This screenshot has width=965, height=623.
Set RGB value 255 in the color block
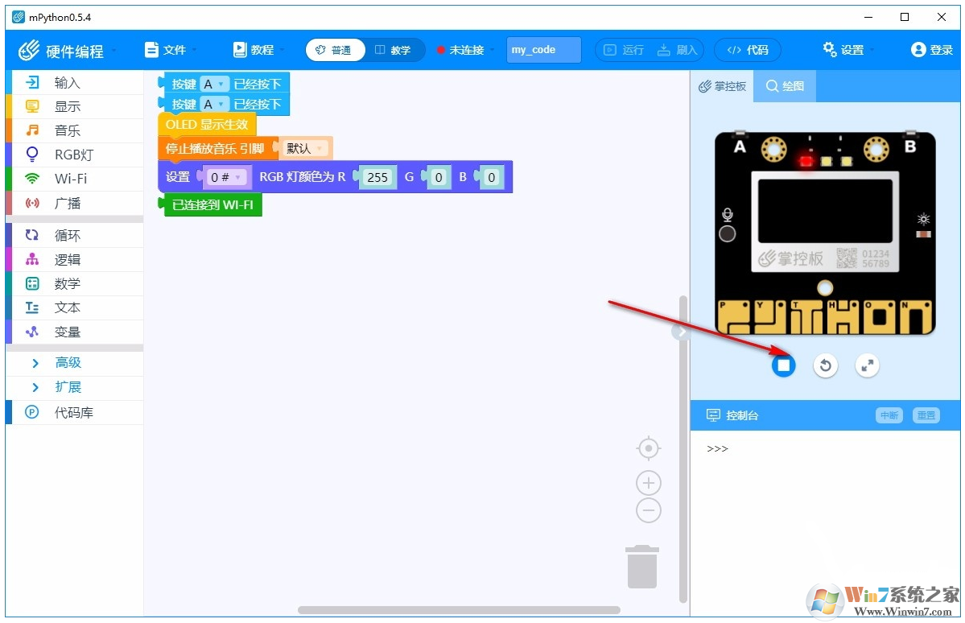(x=377, y=177)
